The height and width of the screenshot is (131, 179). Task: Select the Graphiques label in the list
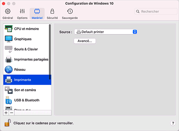click(23, 39)
